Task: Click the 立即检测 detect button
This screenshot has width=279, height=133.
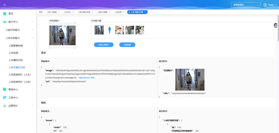Action: point(127,45)
